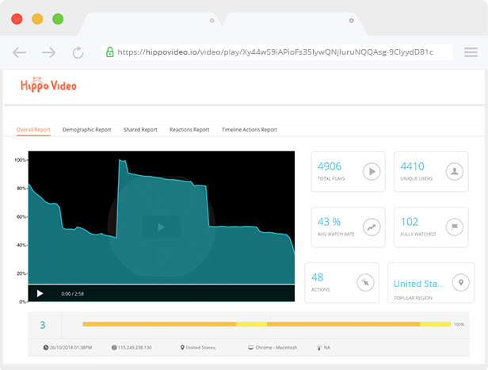This screenshot has height=370, width=488.
Task: Click the large center play button on video
Action: point(161,227)
